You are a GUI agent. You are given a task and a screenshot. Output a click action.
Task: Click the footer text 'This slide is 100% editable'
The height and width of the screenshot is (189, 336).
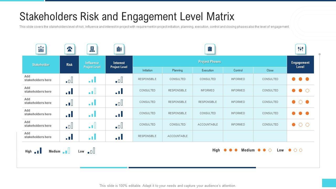168,186
